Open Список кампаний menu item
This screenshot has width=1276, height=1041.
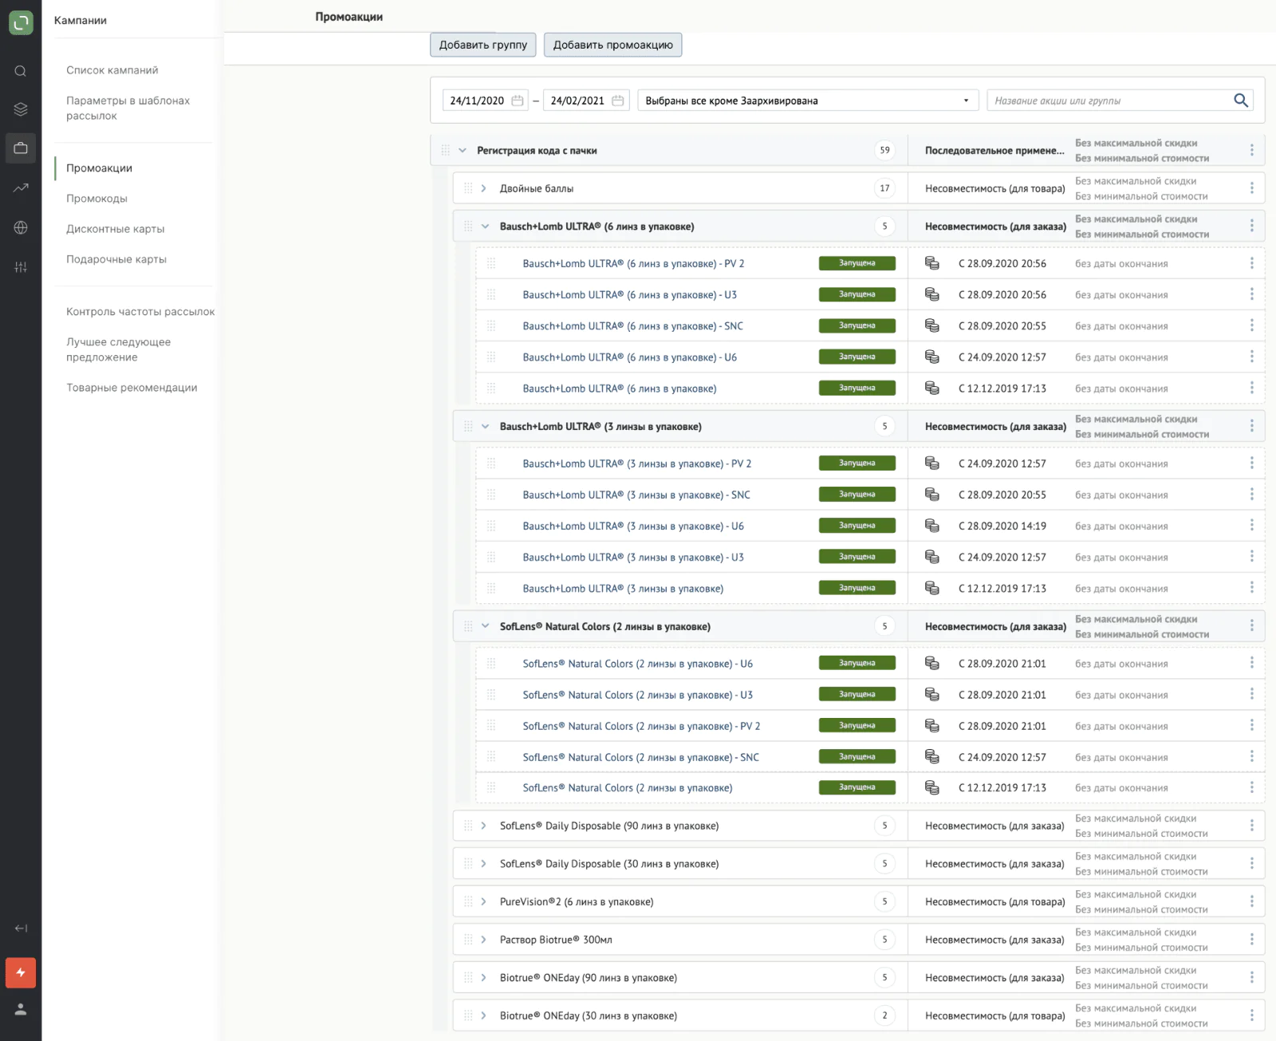click(x=112, y=70)
